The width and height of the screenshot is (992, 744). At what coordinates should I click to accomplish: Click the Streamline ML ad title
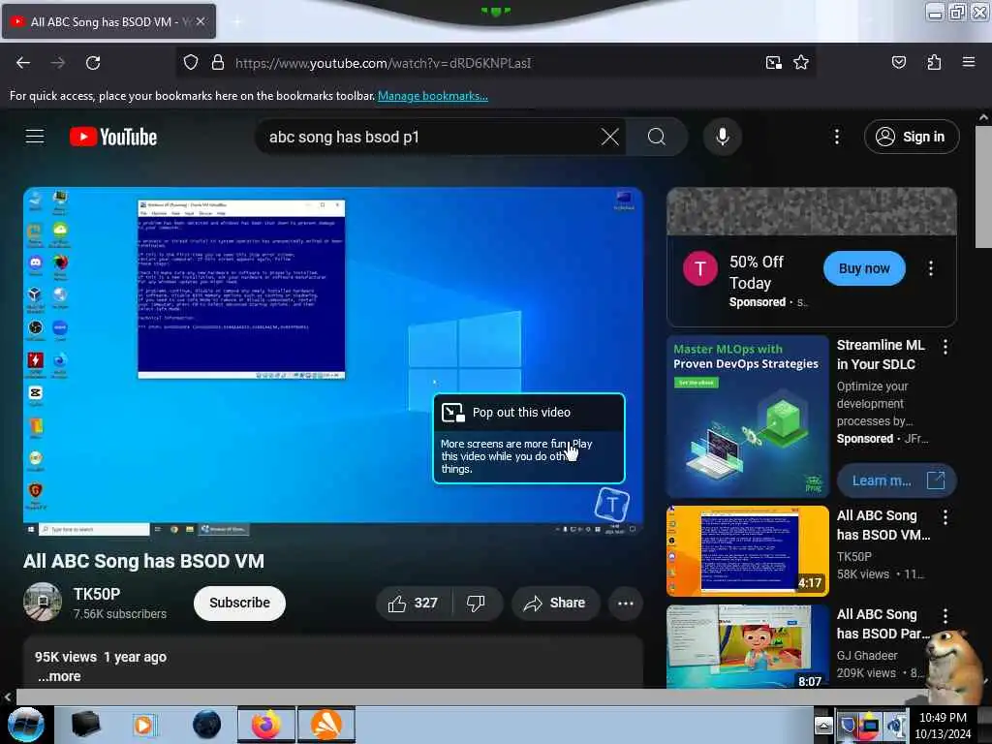pyautogui.click(x=881, y=355)
